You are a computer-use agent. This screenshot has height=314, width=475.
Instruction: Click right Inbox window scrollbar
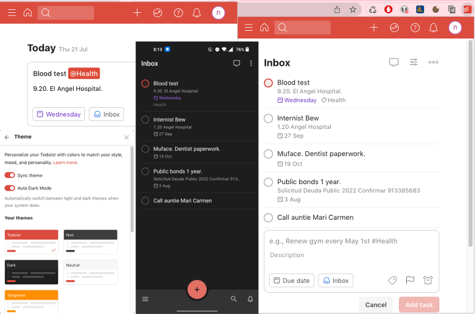[x=470, y=142]
